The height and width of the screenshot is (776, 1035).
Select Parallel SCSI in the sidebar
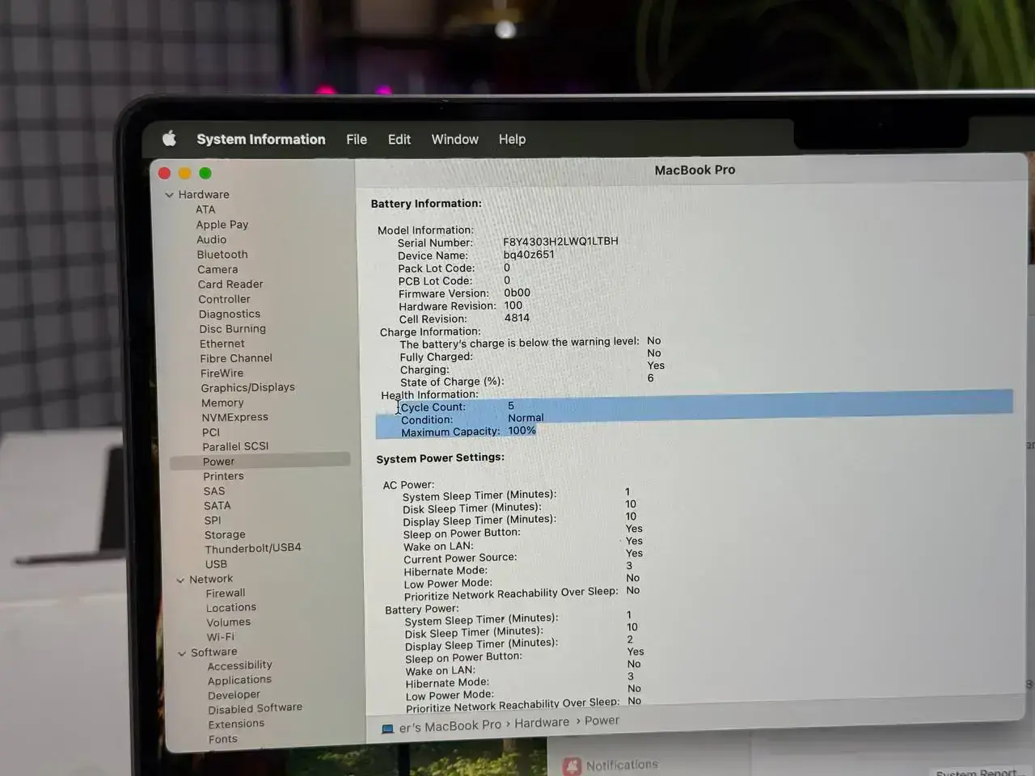click(x=235, y=446)
